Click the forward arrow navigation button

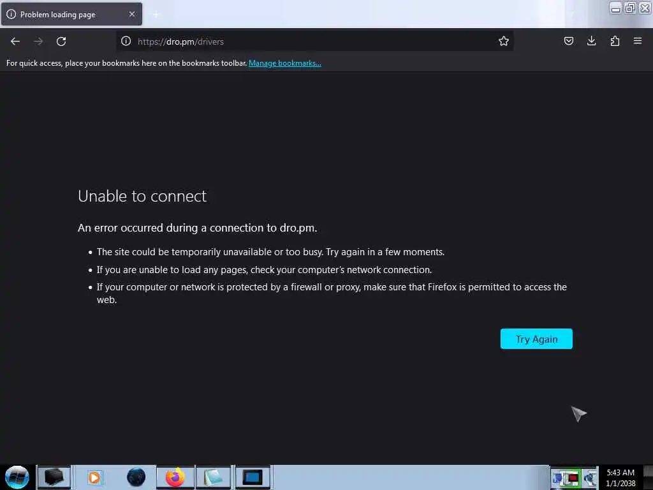pyautogui.click(x=38, y=41)
